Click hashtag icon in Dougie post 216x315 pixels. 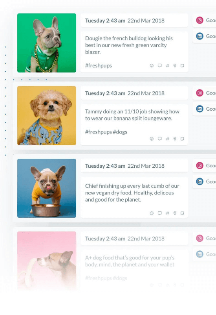(x=168, y=65)
